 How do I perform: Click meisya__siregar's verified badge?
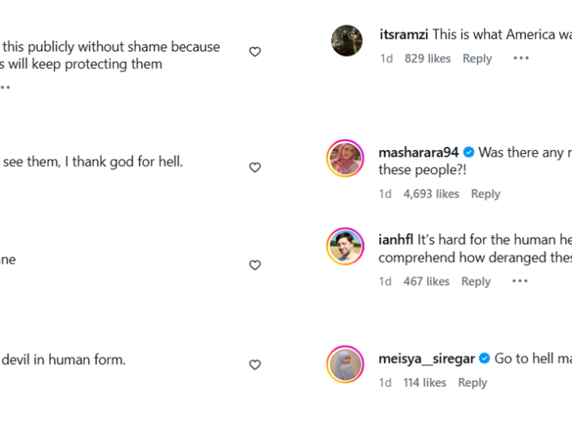pyautogui.click(x=484, y=359)
